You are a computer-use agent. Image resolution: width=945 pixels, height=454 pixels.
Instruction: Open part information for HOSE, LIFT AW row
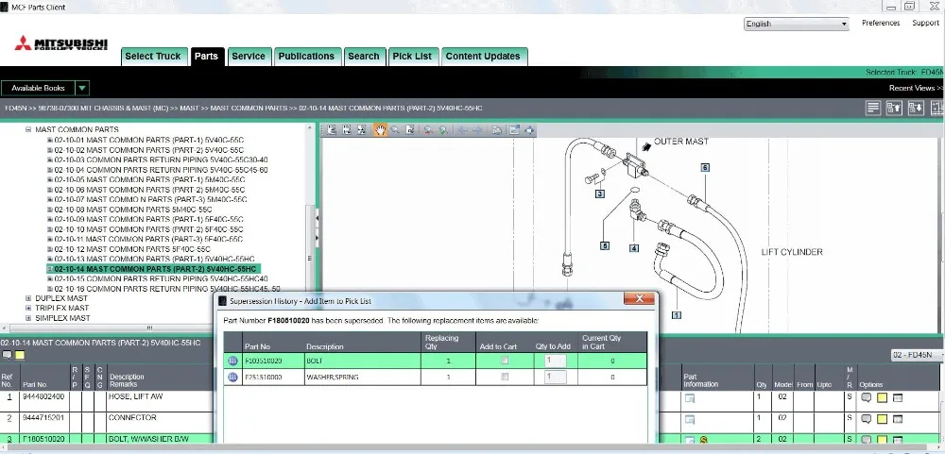pos(690,398)
